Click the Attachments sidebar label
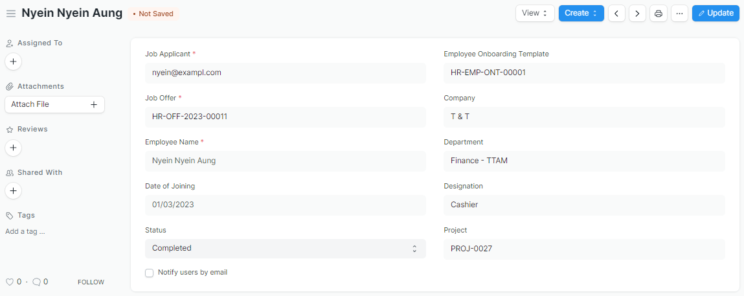 pos(41,86)
